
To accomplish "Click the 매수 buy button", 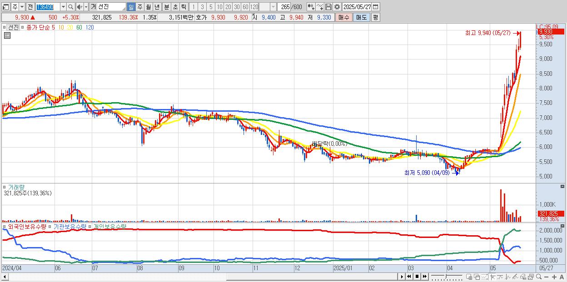I will (x=344, y=17).
